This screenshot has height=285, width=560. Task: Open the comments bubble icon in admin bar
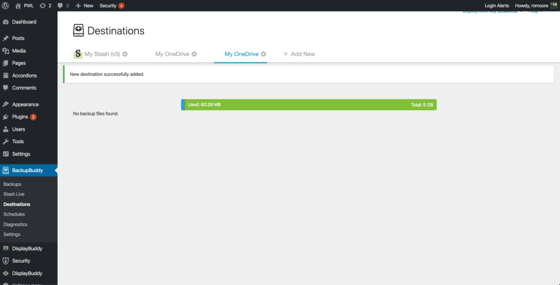(60, 5)
